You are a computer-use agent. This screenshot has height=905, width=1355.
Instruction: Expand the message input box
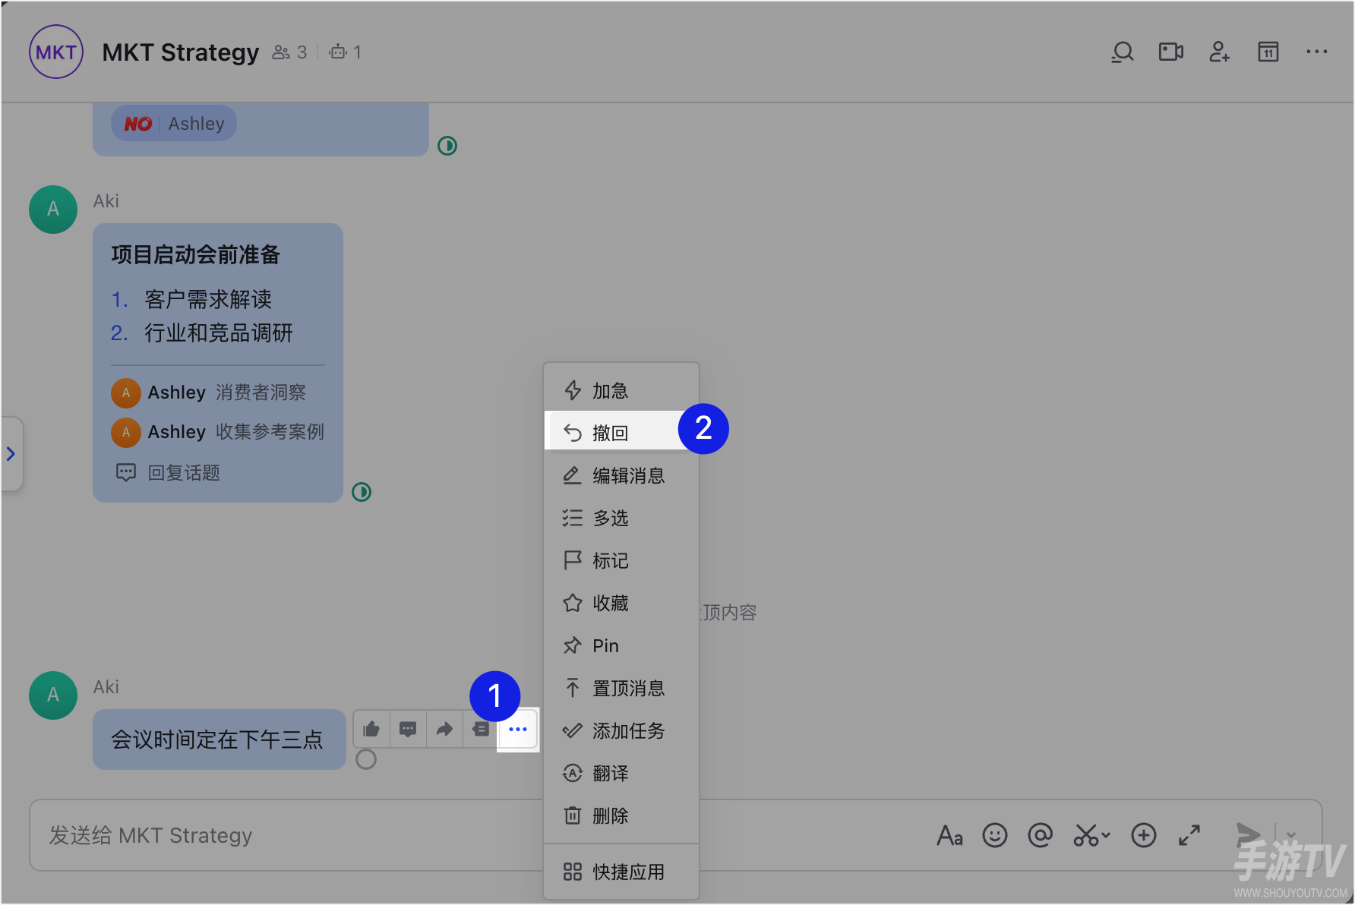[x=1189, y=836]
